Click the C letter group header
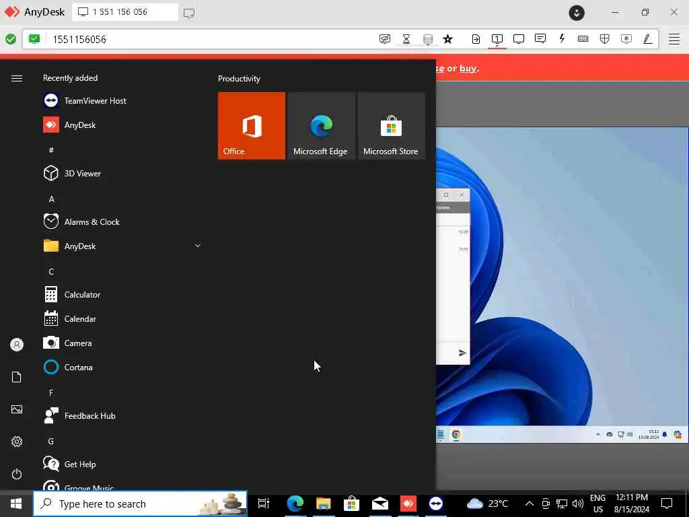689x517 pixels. pos(51,271)
